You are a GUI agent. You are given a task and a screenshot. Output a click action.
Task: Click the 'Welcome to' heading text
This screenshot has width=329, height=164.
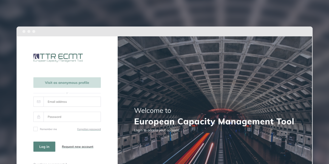pos(152,110)
